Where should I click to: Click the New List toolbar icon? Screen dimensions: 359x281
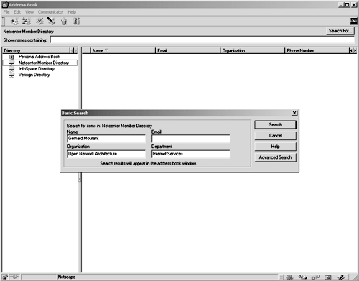pyautogui.click(x=27, y=22)
